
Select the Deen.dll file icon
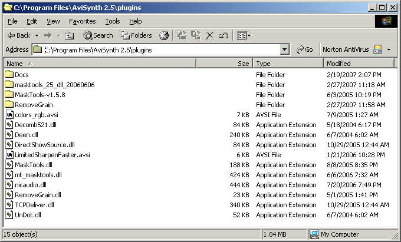[9, 134]
